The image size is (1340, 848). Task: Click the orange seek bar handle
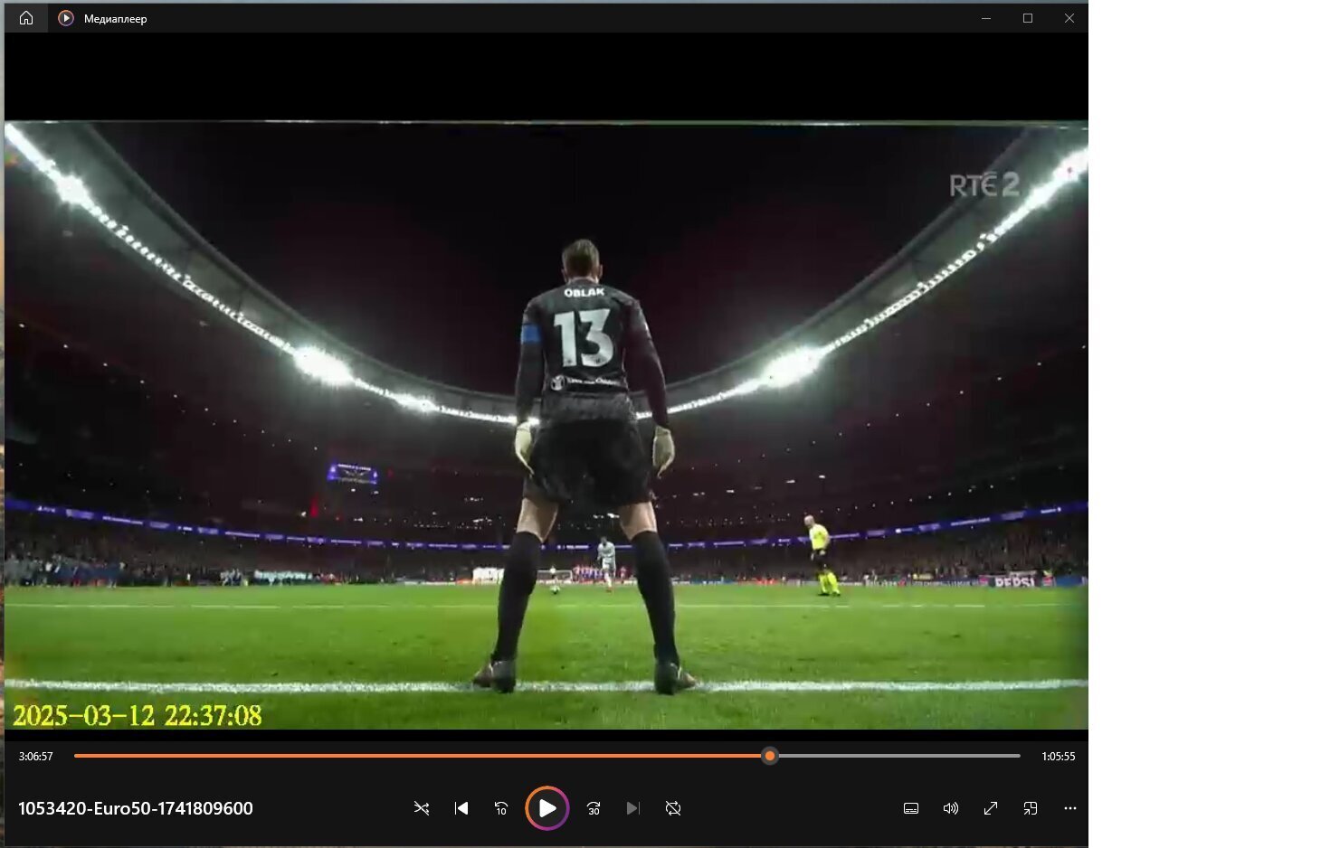[770, 756]
